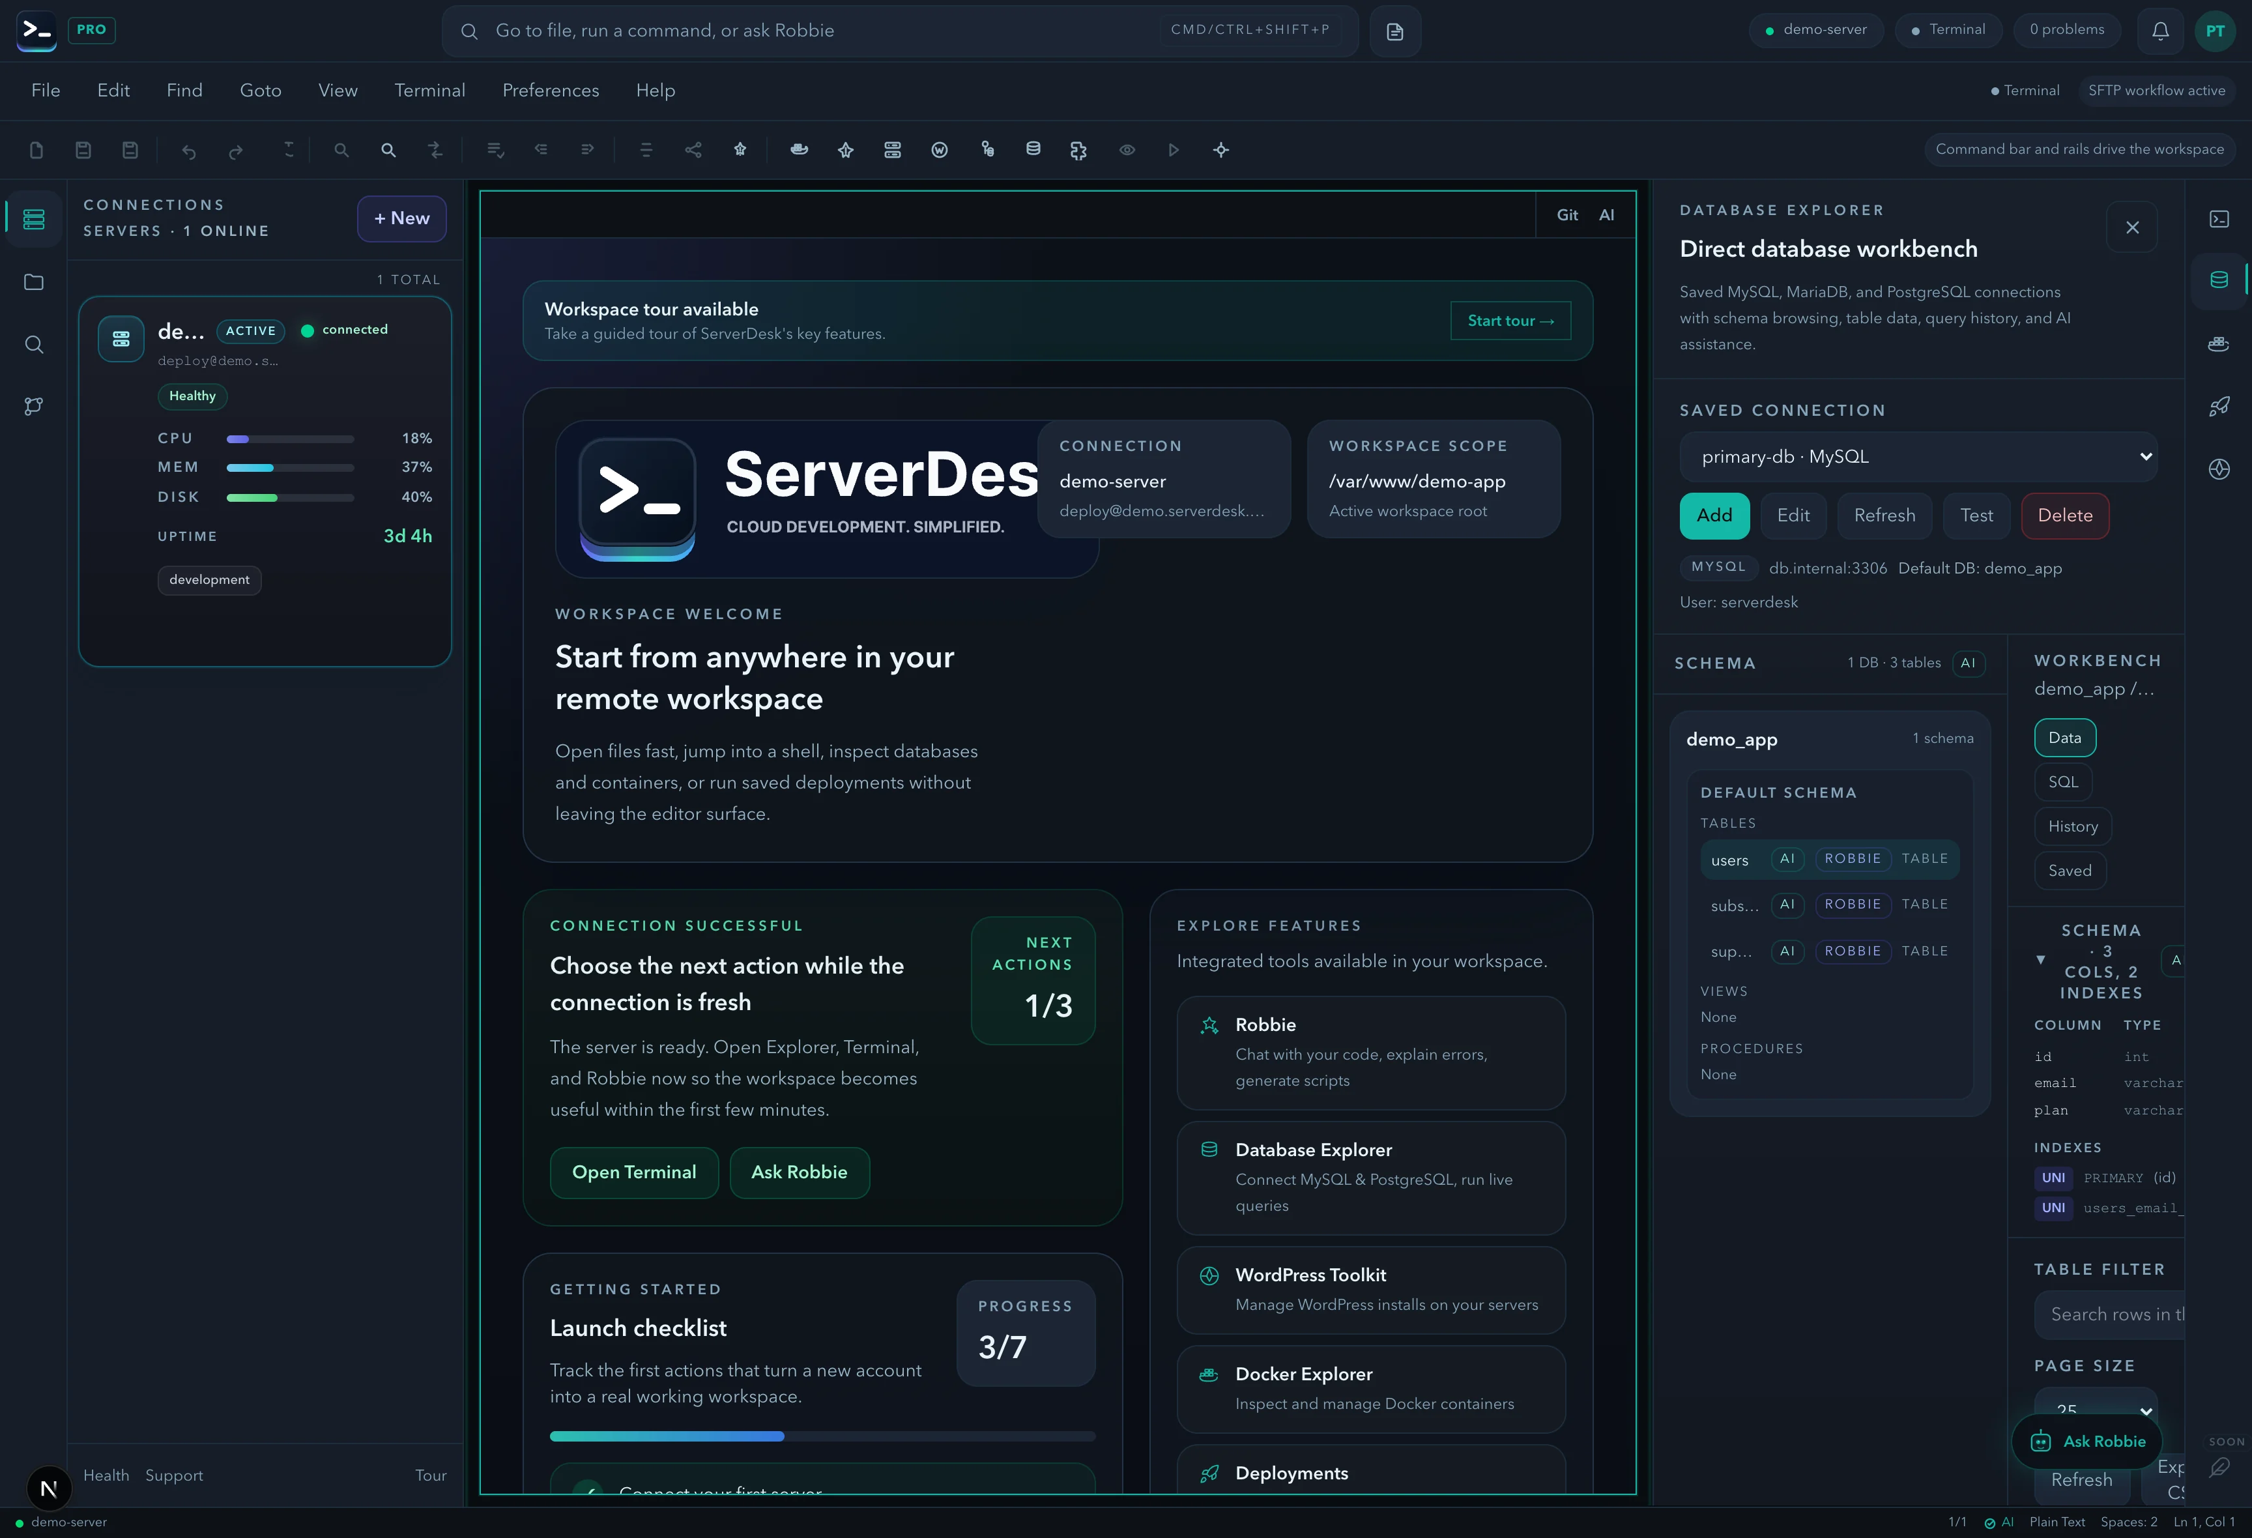
Task: Toggle the eye preview icon in toolbar
Action: 1127,150
